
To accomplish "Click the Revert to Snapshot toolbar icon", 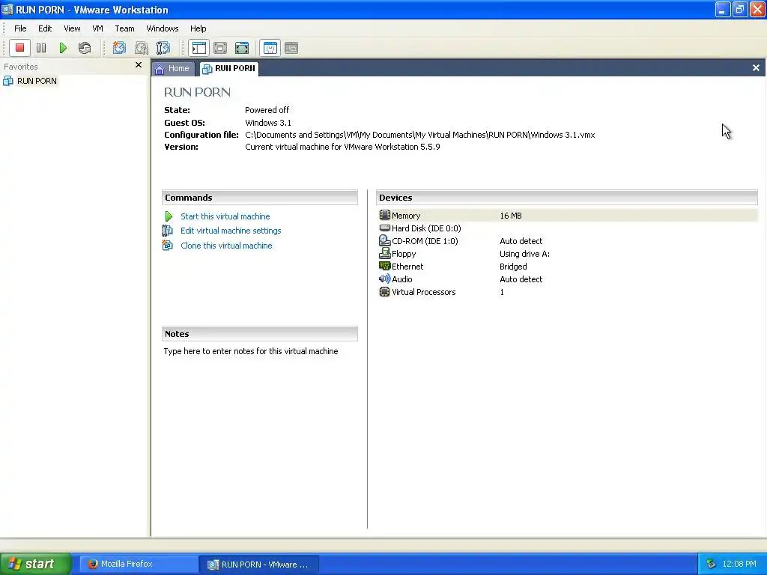I will tap(142, 48).
